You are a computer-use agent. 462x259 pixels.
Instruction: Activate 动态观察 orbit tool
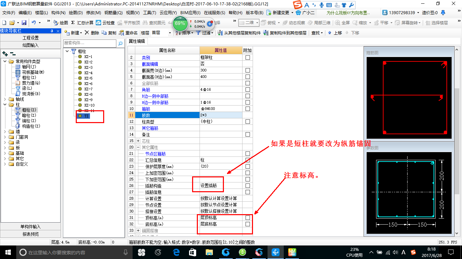(x=294, y=23)
